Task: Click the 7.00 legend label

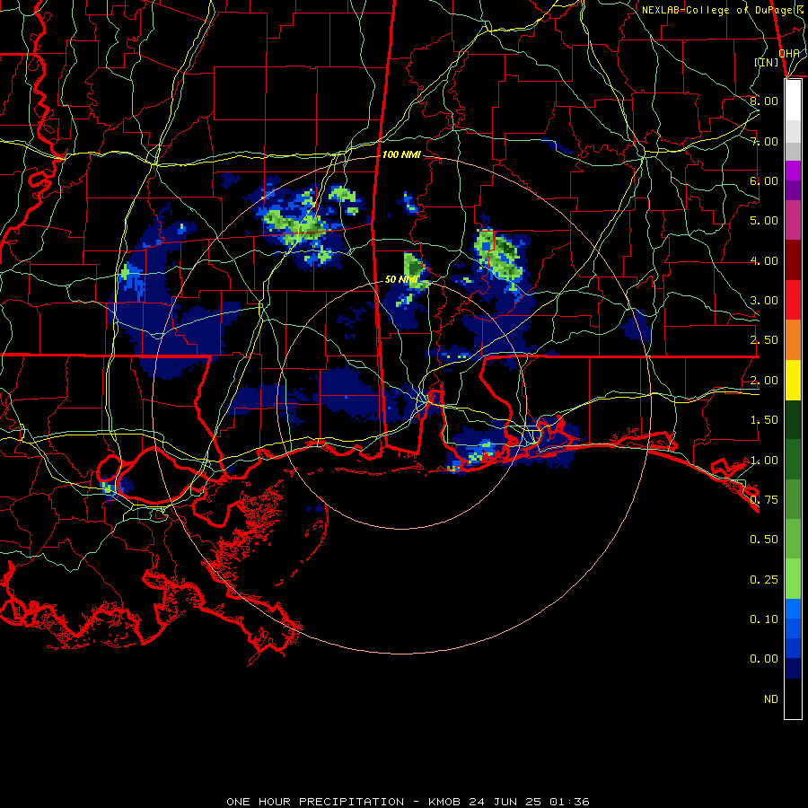Action: coord(764,141)
